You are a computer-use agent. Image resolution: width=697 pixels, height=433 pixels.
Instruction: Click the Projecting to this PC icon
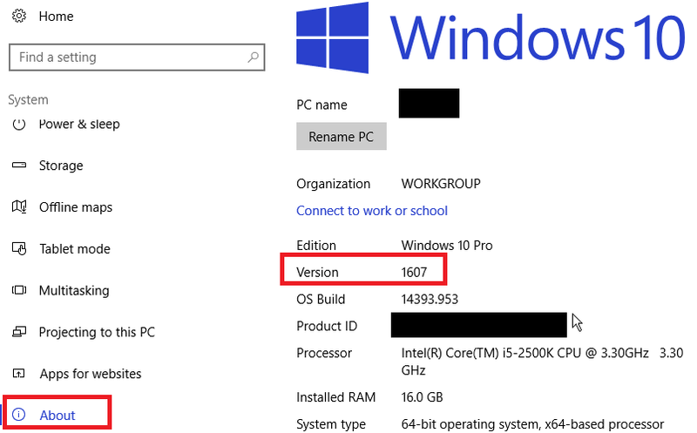[x=18, y=332]
